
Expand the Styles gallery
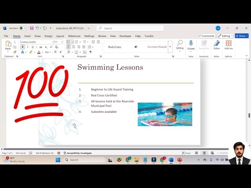[170, 47]
